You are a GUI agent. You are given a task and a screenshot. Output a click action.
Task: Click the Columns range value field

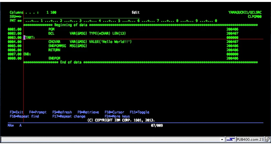[x=51, y=13]
